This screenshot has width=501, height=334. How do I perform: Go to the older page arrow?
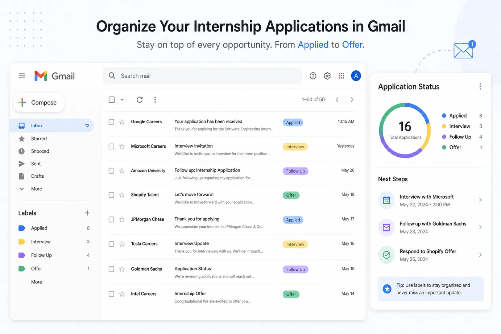click(352, 99)
